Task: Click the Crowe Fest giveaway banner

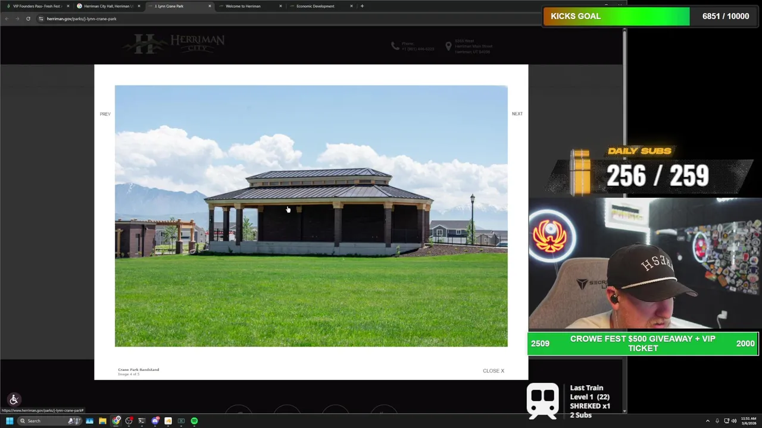Action: (x=643, y=344)
